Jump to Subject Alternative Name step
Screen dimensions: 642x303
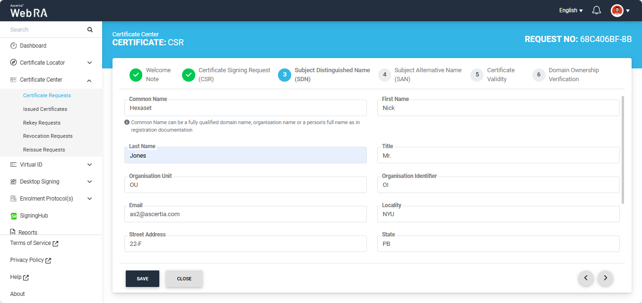pyautogui.click(x=385, y=75)
